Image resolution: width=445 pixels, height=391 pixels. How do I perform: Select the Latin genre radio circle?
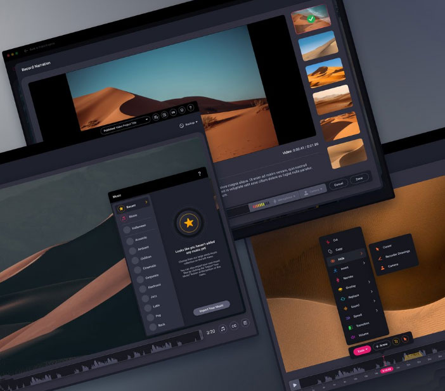(x=148, y=308)
